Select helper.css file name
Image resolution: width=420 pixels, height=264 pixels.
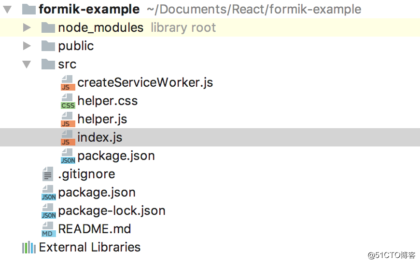tap(107, 101)
